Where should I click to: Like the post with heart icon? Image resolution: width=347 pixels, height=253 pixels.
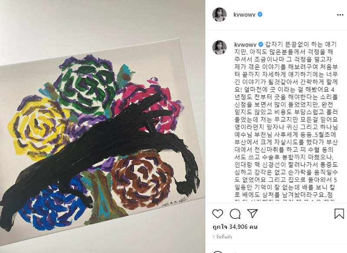coord(218,214)
